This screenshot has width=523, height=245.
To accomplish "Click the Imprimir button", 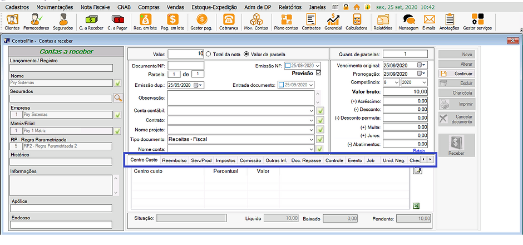I will pos(457,104).
